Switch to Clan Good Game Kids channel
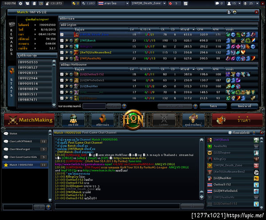266x220 pixels. click(x=25, y=157)
